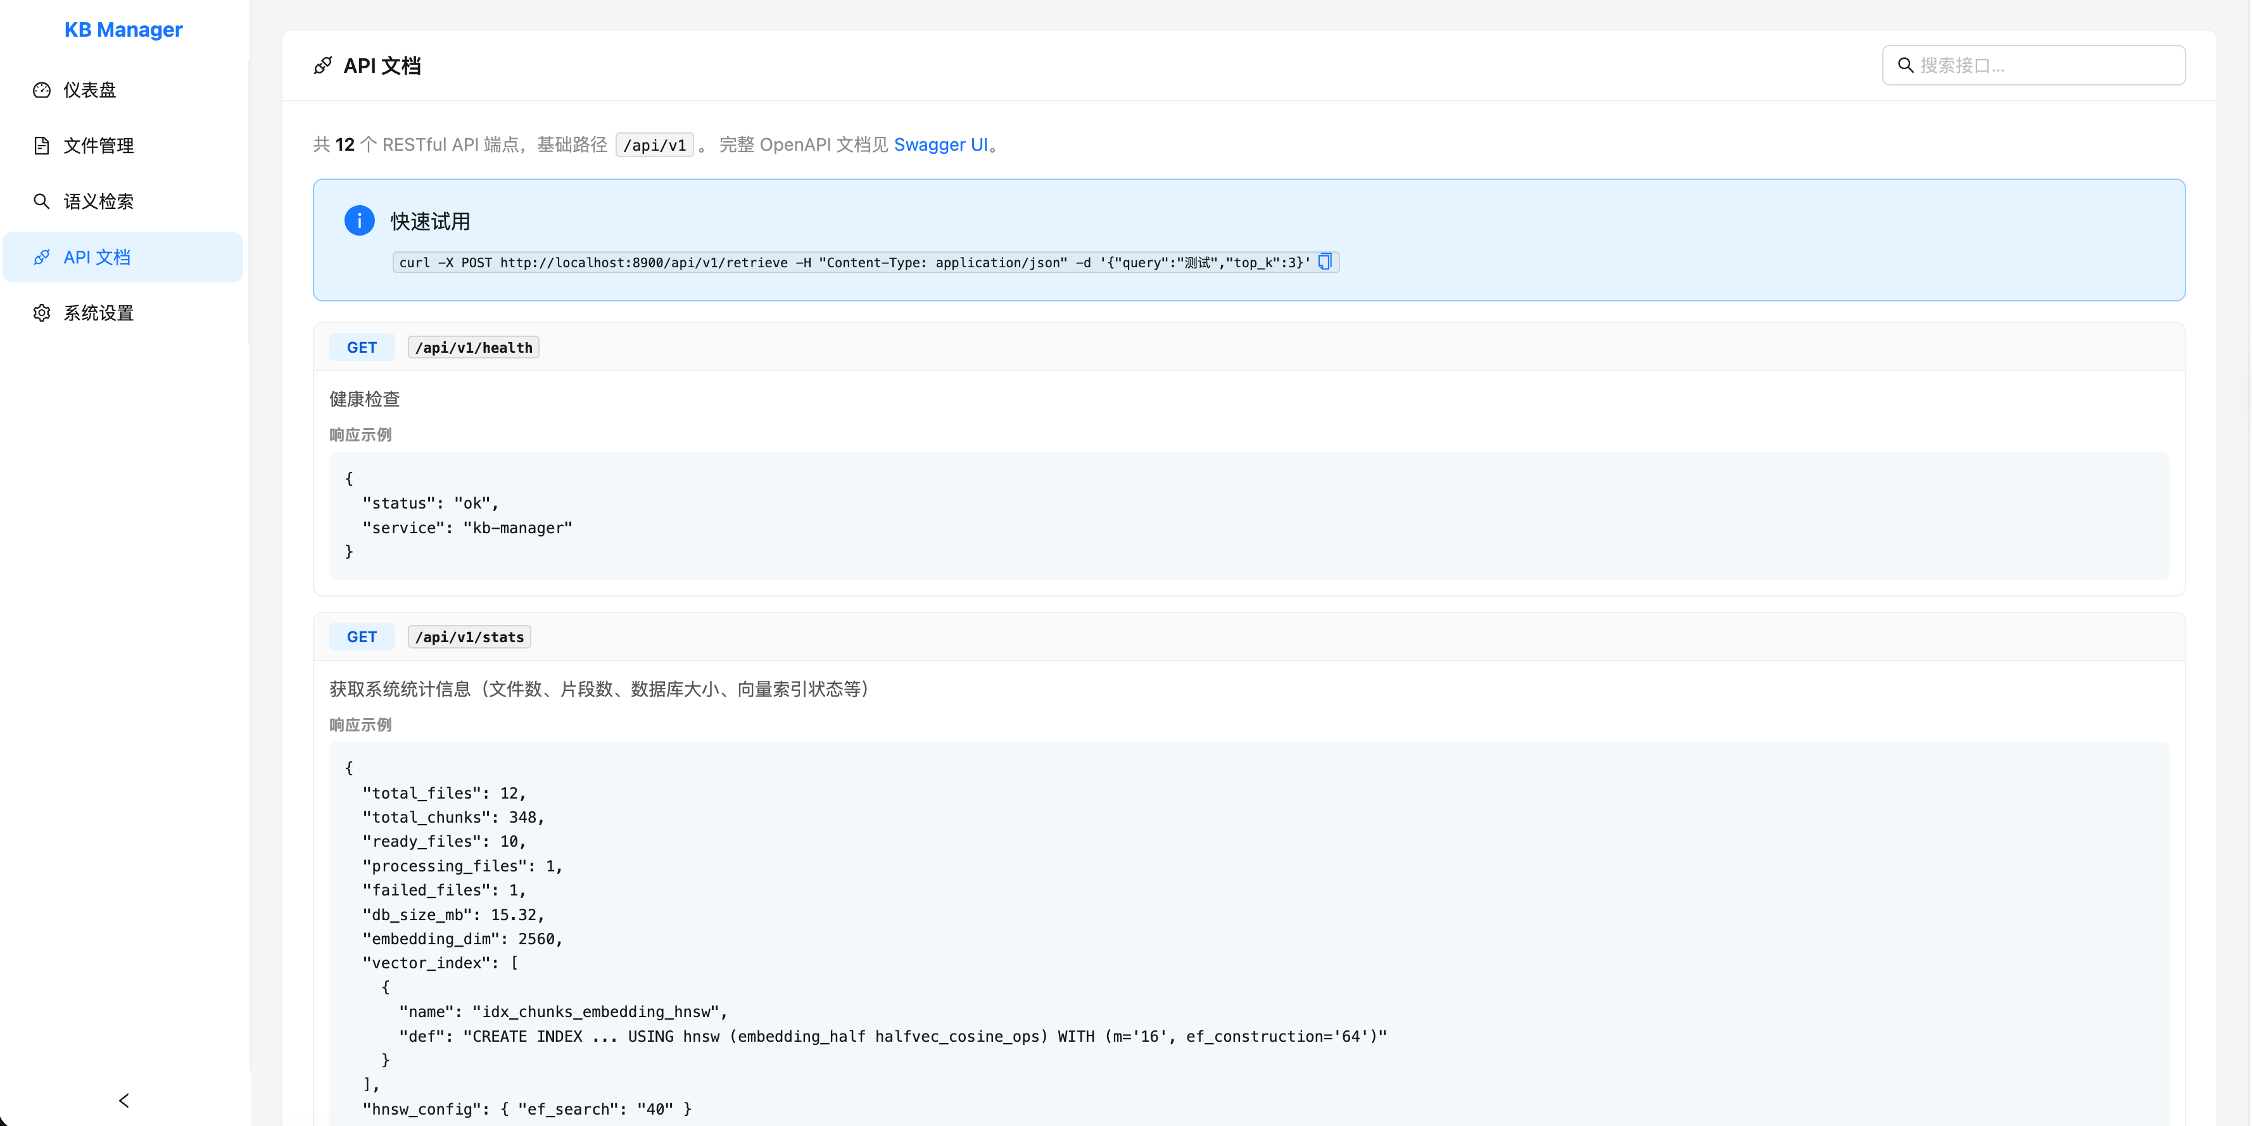Click the "total_files": 12 line
Image resolution: width=2252 pixels, height=1126 pixels.
(x=445, y=794)
